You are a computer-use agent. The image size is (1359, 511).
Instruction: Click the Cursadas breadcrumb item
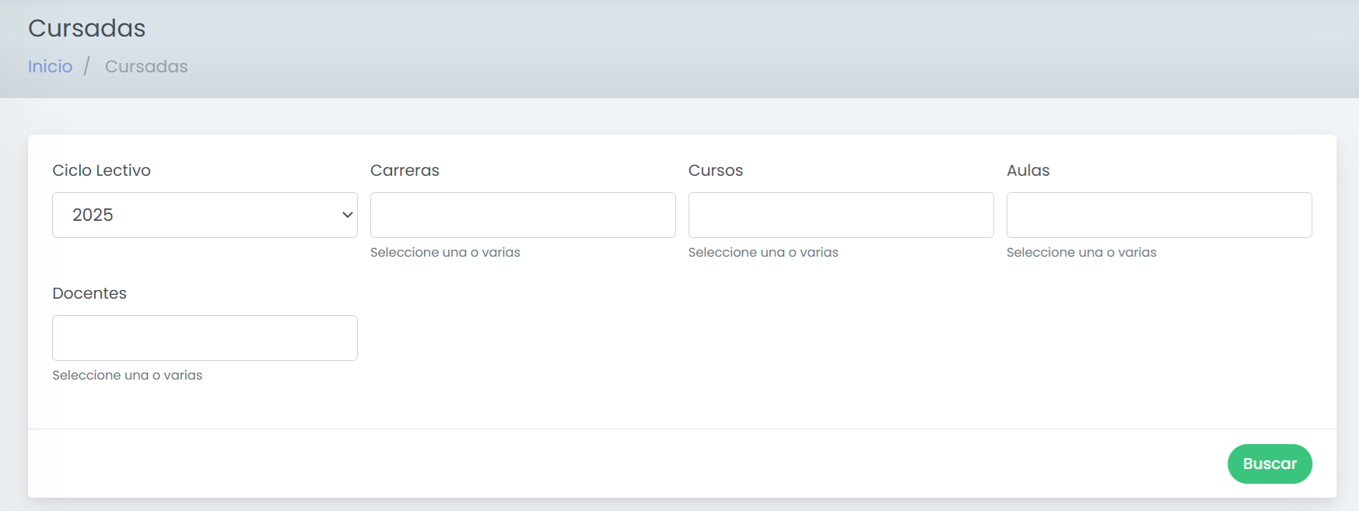coord(146,66)
